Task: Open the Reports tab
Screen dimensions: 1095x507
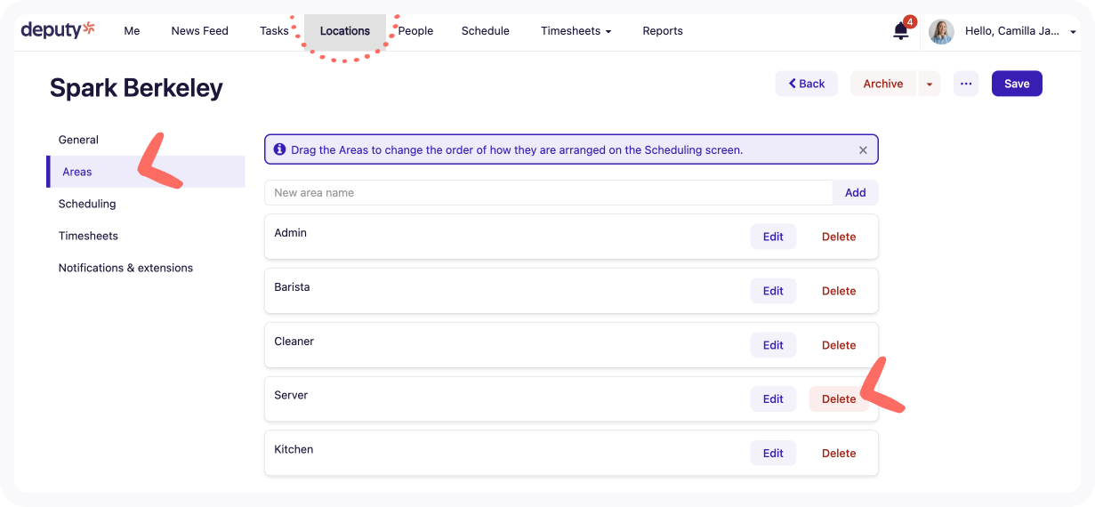Action: (663, 31)
